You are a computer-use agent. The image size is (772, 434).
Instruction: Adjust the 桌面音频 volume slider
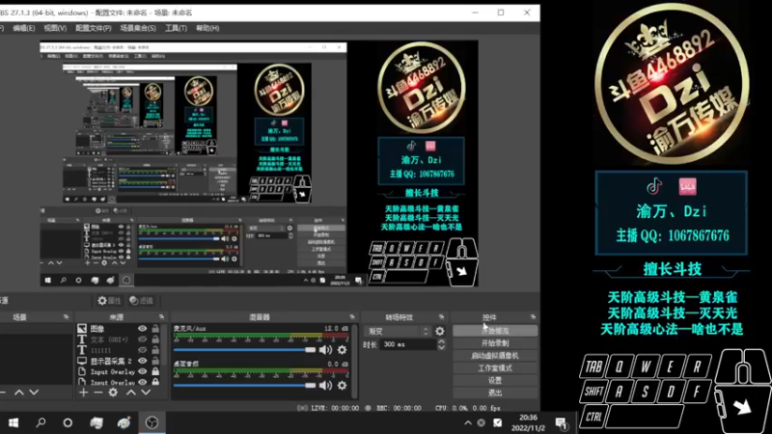(x=245, y=385)
